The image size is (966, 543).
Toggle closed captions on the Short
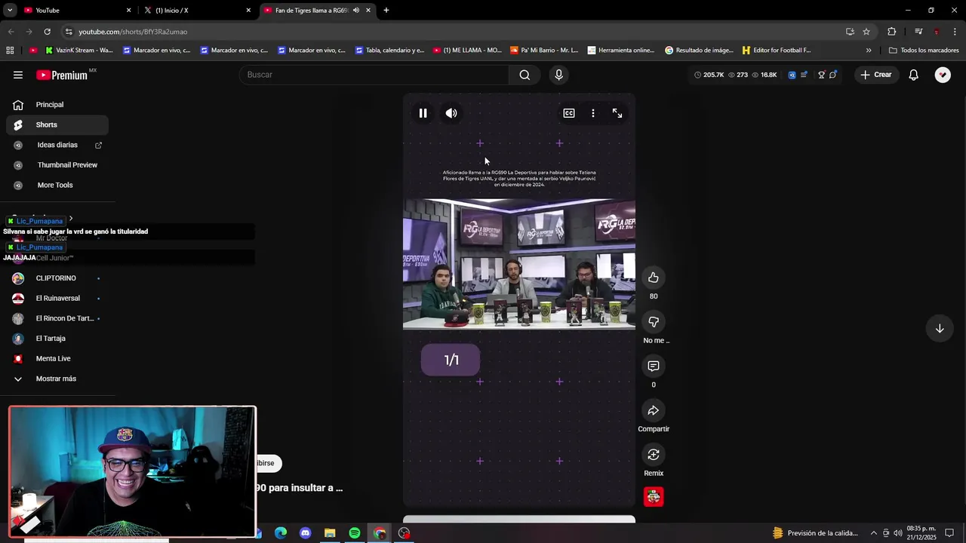[x=569, y=113]
